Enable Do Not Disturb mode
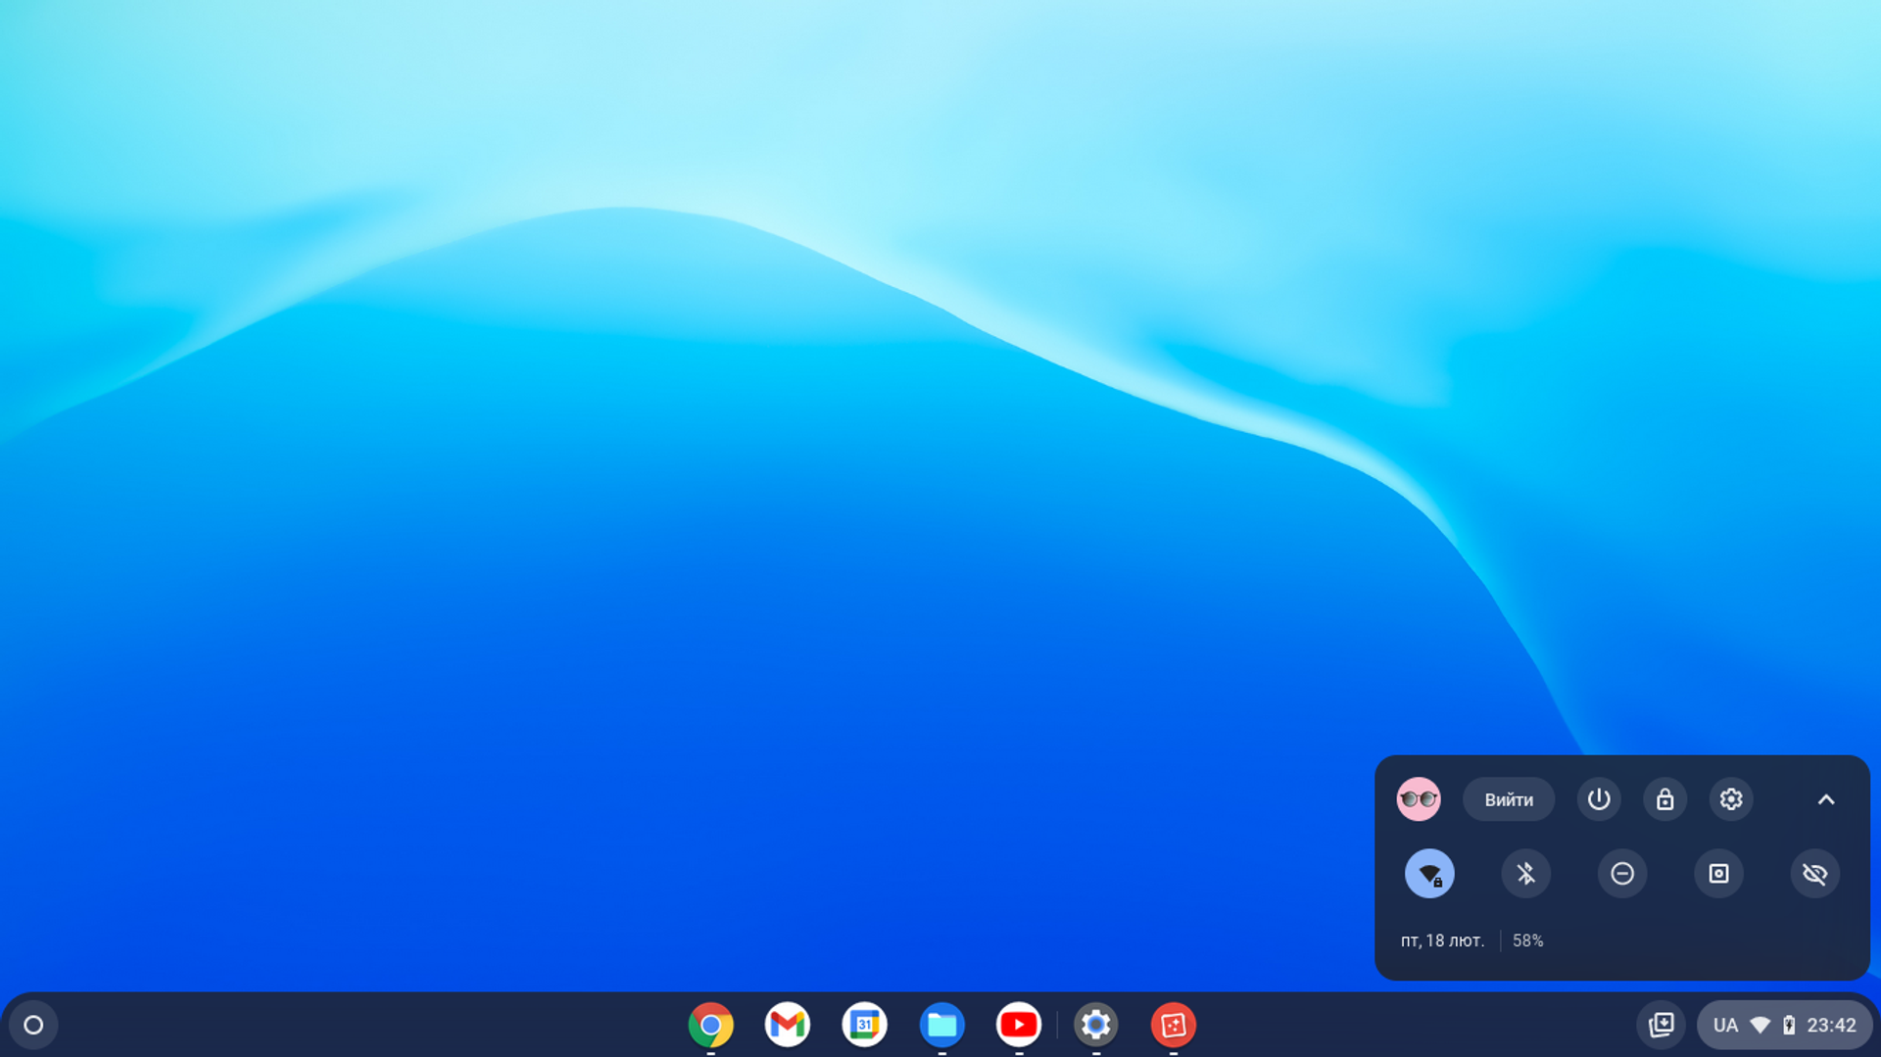Image resolution: width=1881 pixels, height=1057 pixels. point(1622,873)
